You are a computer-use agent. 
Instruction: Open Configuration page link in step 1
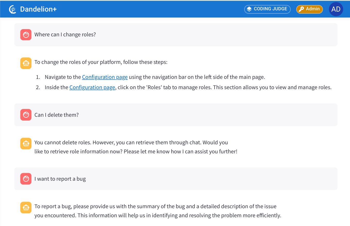[x=105, y=77]
